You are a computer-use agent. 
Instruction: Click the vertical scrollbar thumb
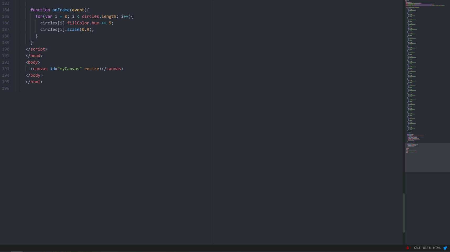(x=404, y=212)
